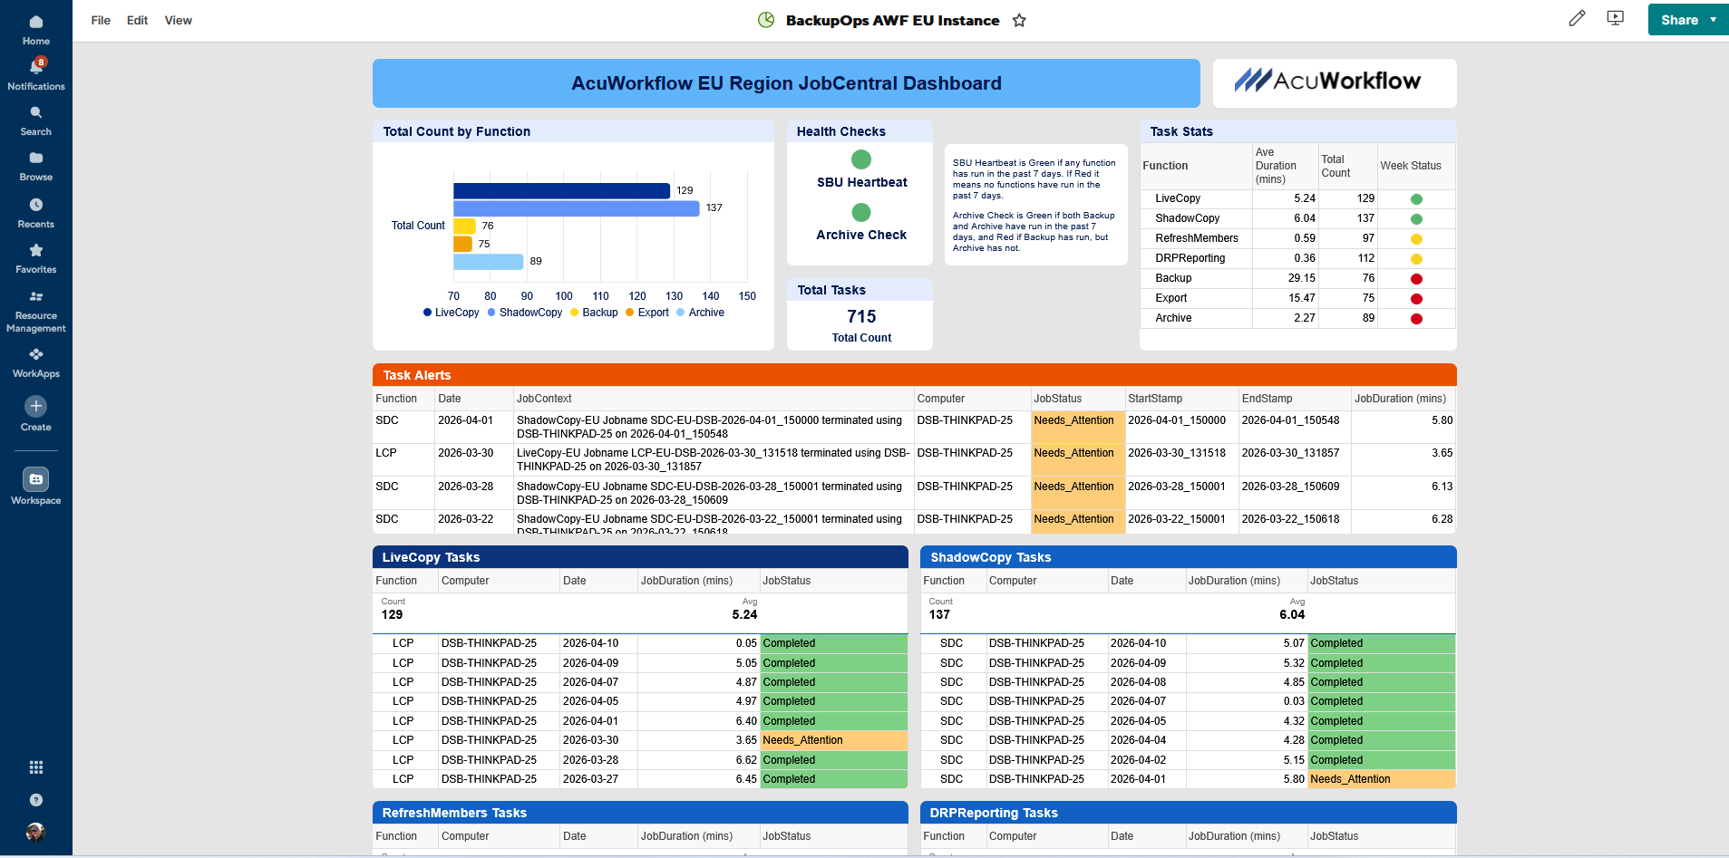Click the Create plus button
Image resolution: width=1729 pixels, height=858 pixels.
[x=36, y=407]
